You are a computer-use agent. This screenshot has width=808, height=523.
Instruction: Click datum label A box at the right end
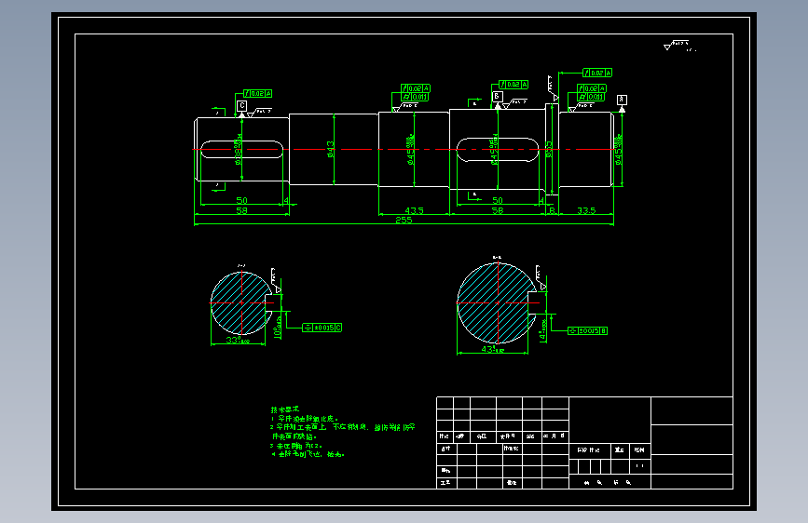coord(622,100)
